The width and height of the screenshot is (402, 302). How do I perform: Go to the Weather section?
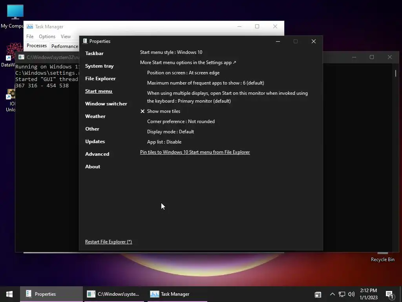click(95, 116)
